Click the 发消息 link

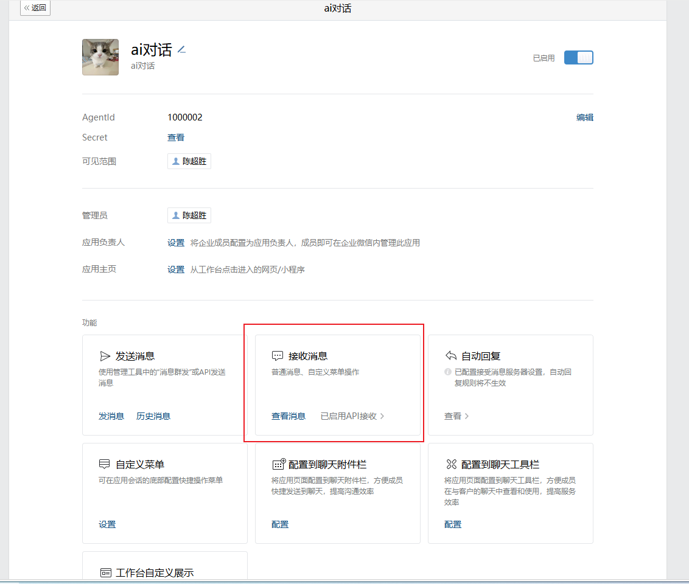click(x=111, y=416)
